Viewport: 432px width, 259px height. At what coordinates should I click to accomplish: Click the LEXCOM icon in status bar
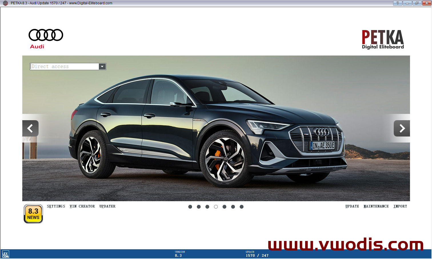pos(5,254)
